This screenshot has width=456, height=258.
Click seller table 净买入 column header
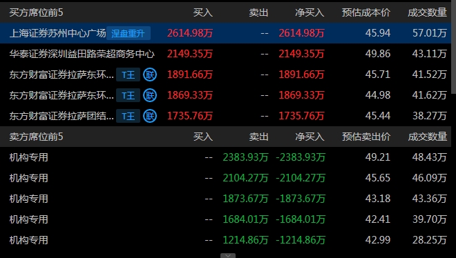point(310,137)
